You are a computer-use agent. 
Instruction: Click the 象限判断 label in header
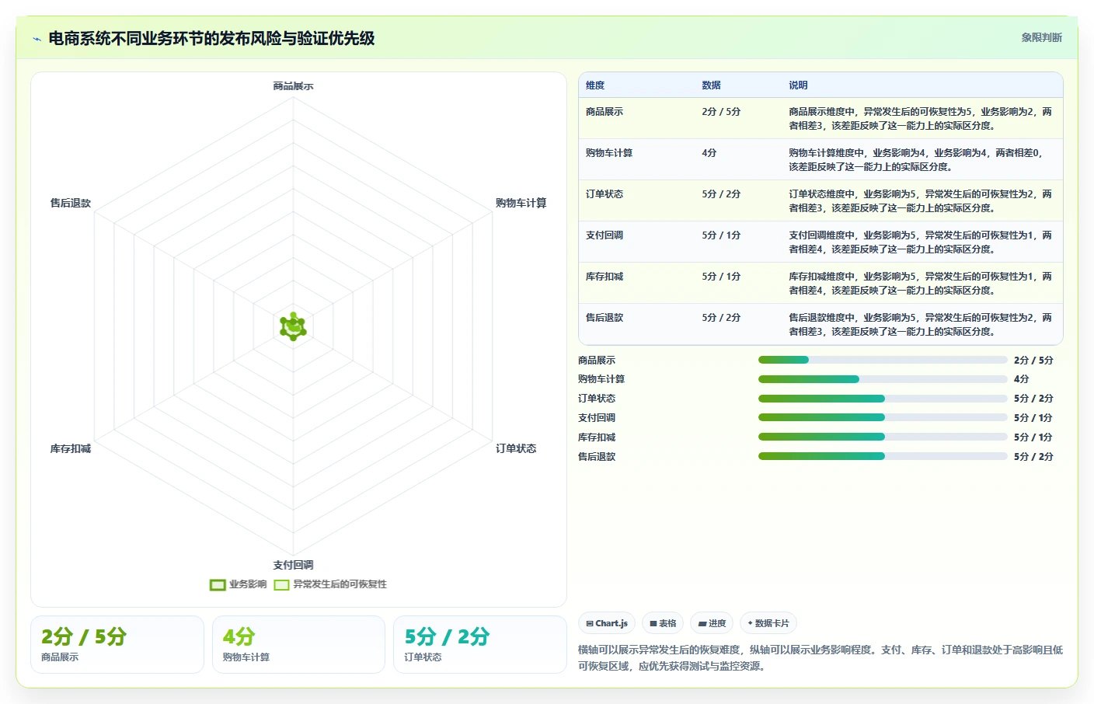1041,37
